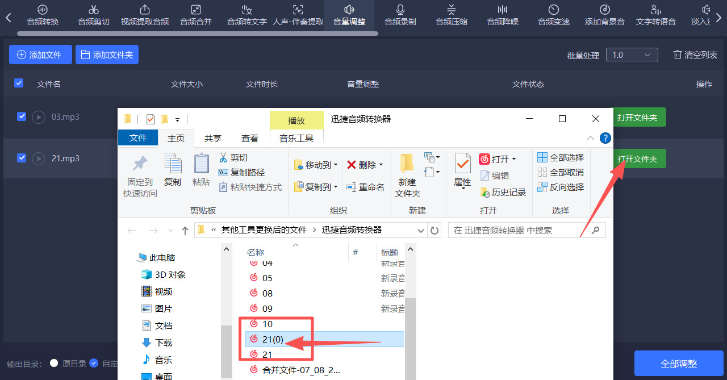The image size is (727, 380).
Task: Click the Explorer refresh button
Action: pos(434,230)
